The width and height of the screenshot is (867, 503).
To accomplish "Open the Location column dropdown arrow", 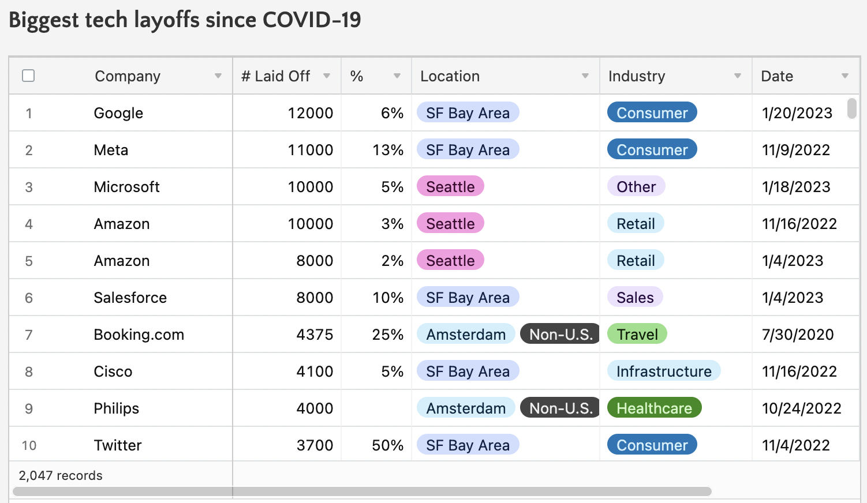I will click(x=585, y=76).
